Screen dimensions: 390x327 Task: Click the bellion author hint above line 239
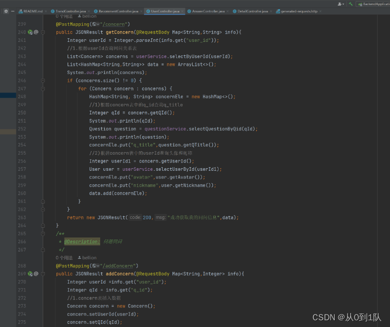pyautogui.click(x=87, y=16)
